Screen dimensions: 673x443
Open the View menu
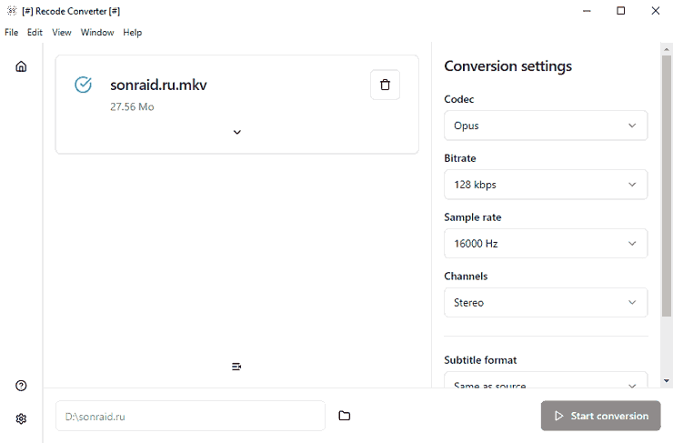point(61,32)
